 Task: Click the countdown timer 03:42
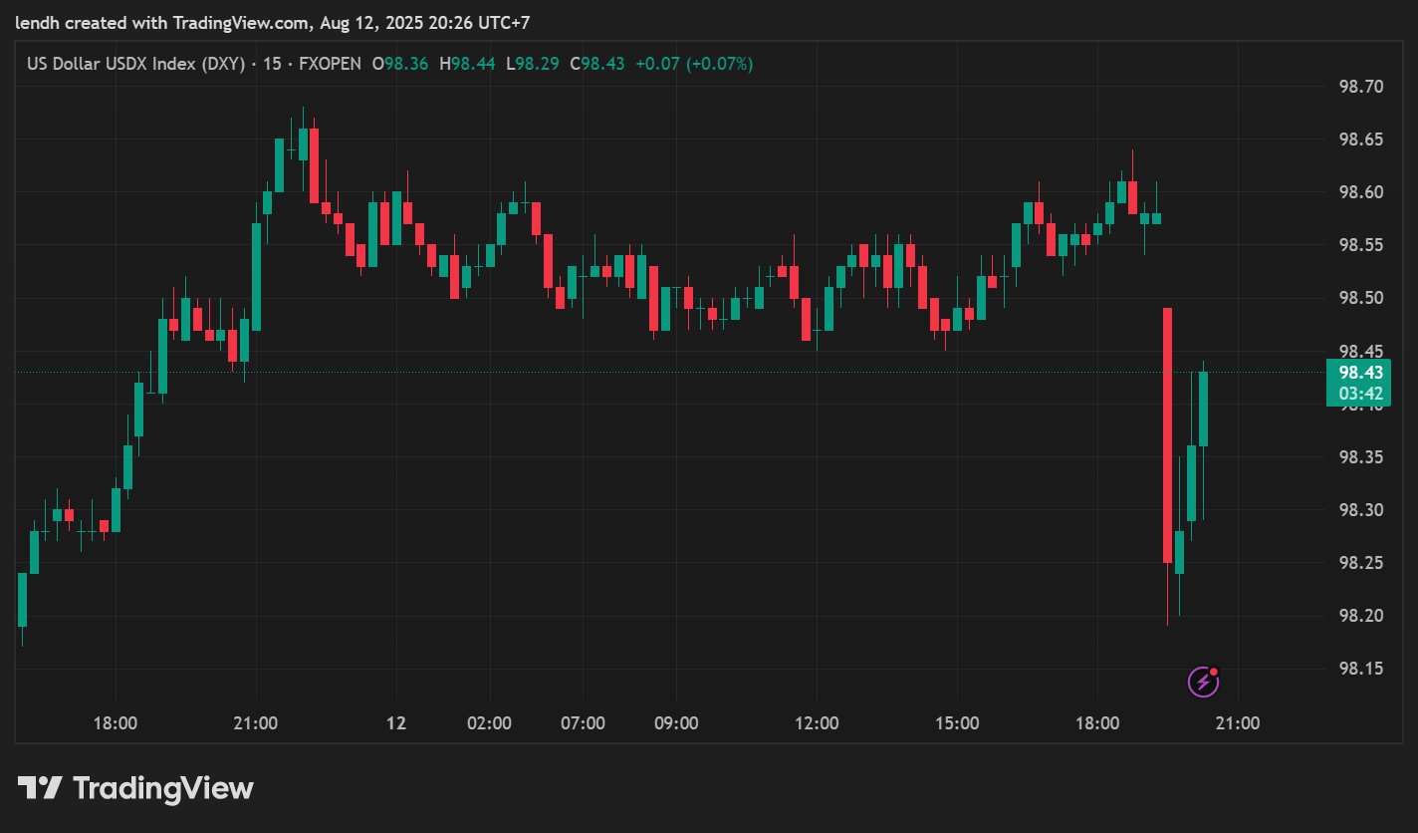tap(1360, 394)
